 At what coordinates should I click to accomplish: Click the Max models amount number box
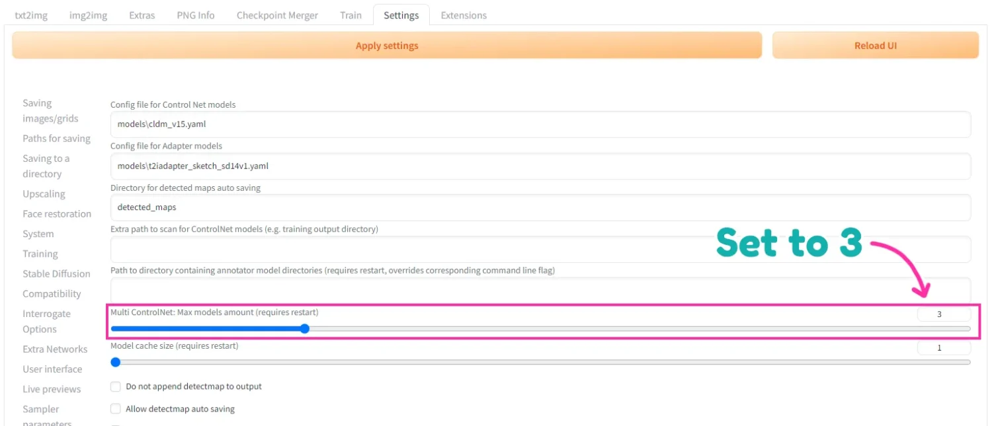(x=944, y=314)
